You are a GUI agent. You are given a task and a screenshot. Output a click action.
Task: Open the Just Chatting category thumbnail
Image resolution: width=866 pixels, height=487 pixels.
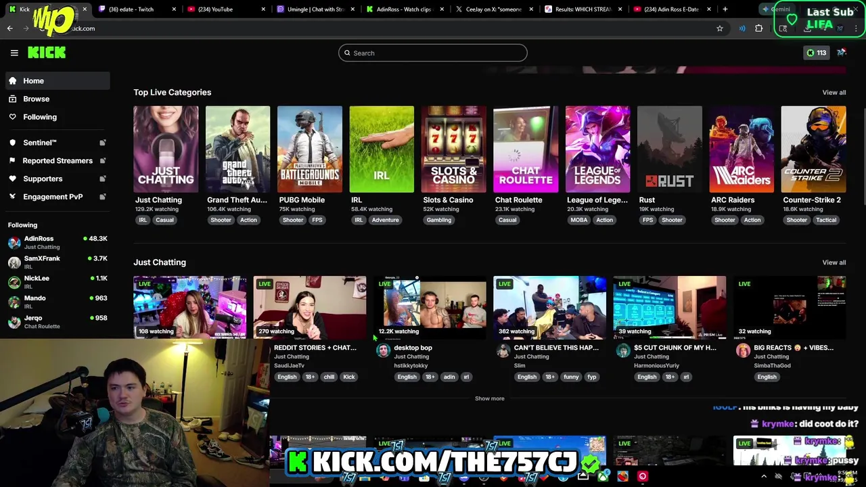[x=166, y=149]
